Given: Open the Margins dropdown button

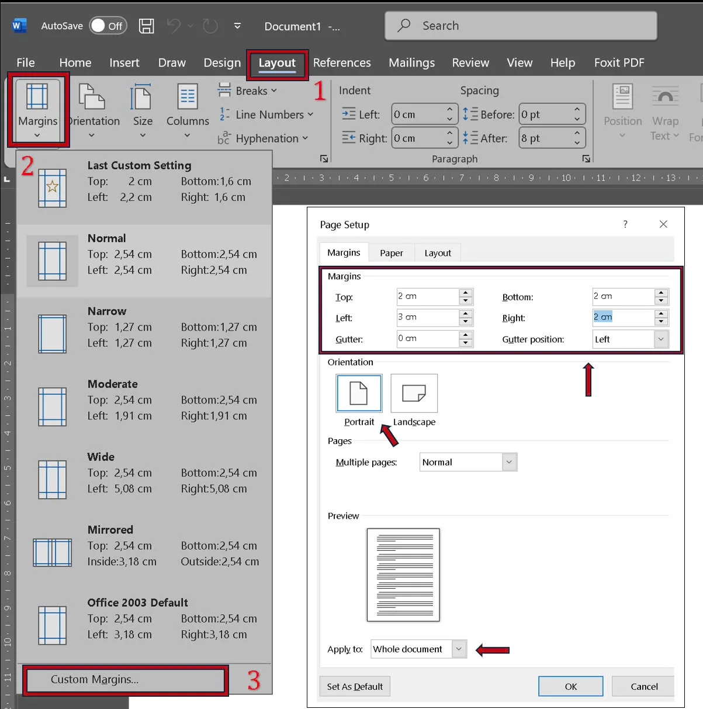Looking at the screenshot, I should [x=37, y=111].
